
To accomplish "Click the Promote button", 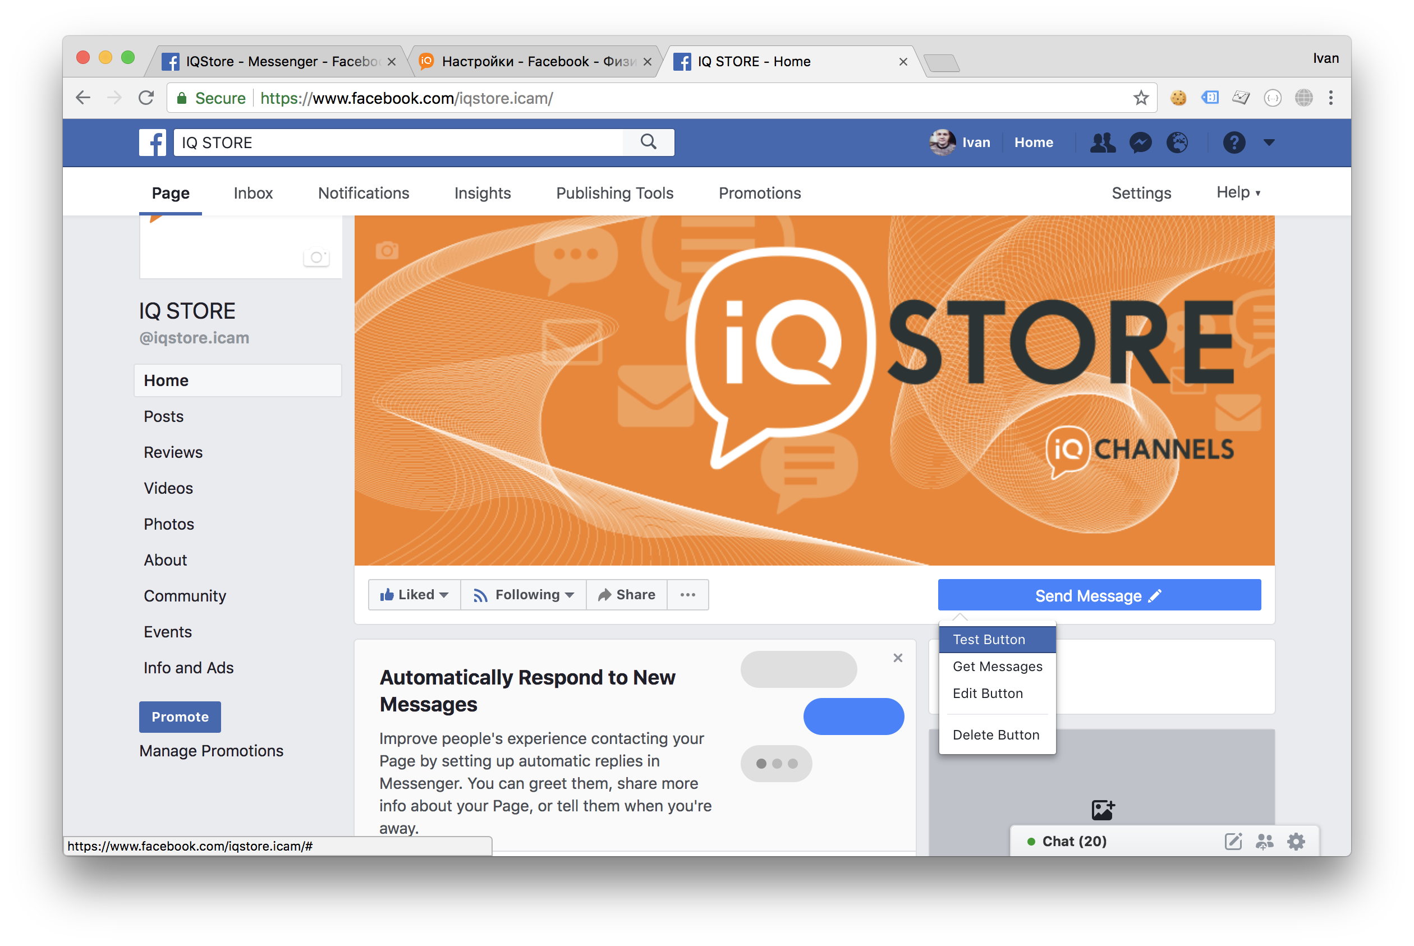I will 180,717.
